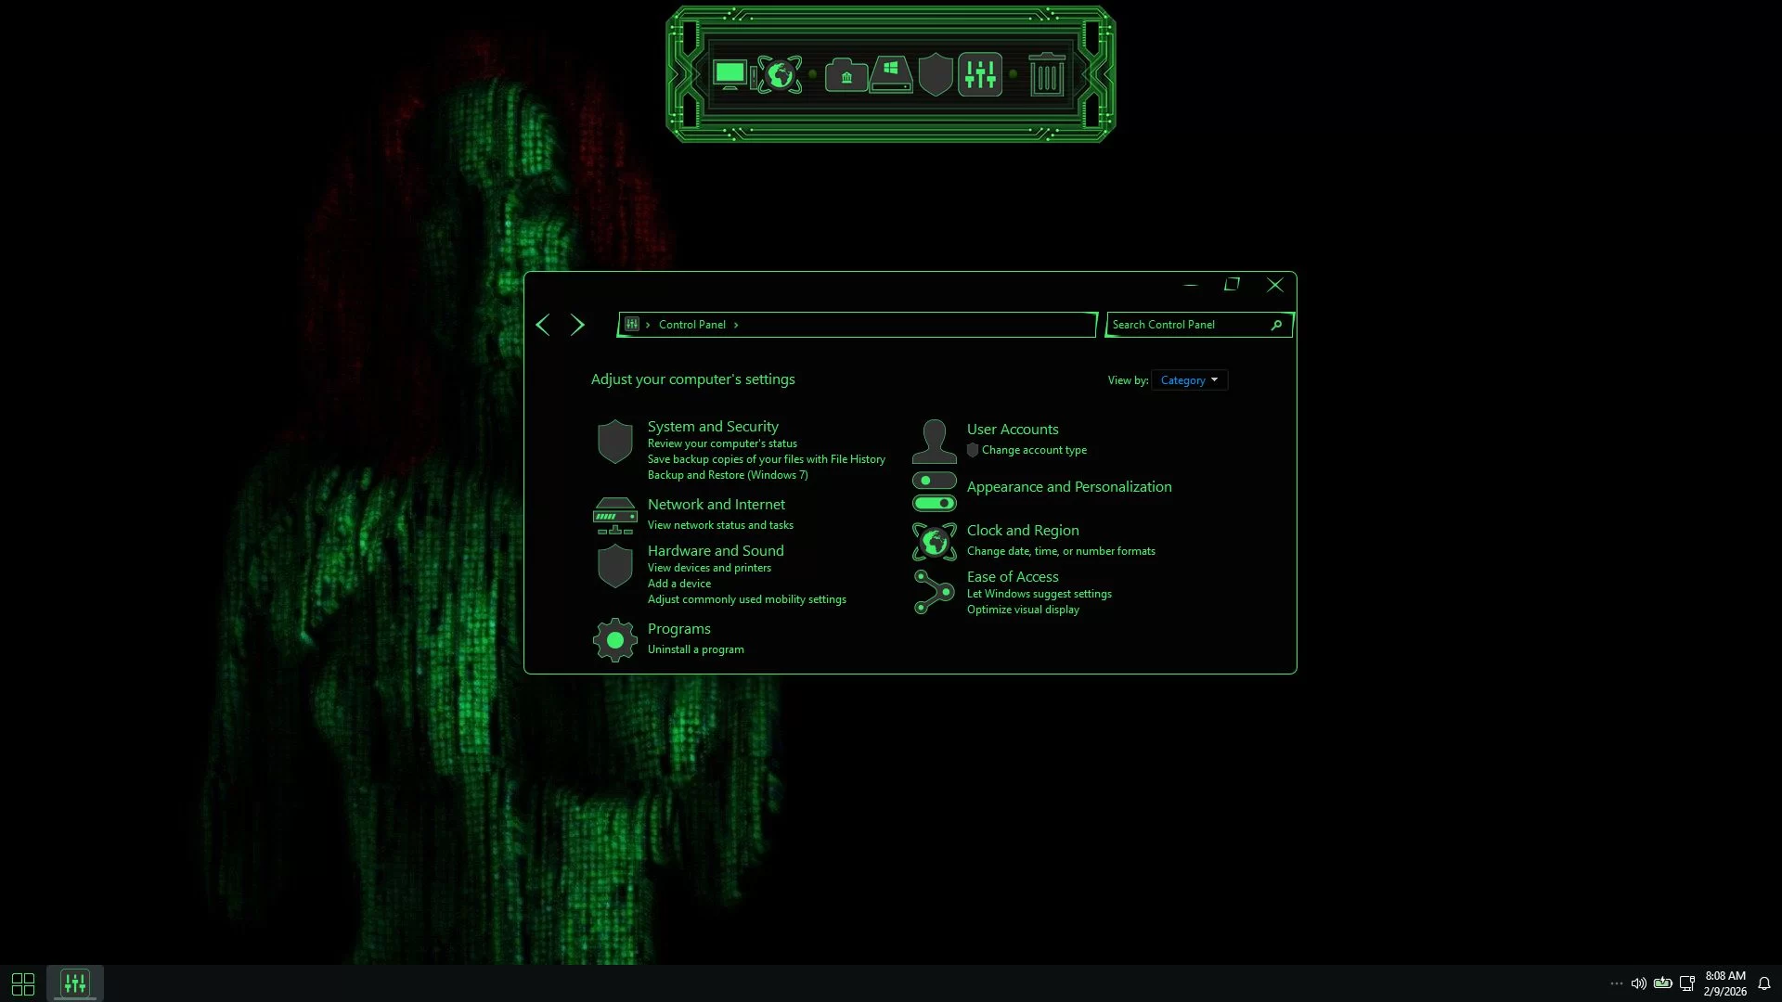The image size is (1782, 1002).
Task: Open the Recycle Bin icon in dock
Action: [x=1047, y=74]
